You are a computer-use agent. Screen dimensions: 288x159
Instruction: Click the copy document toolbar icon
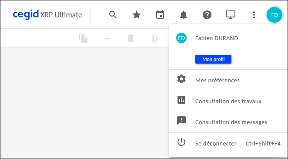point(84,38)
